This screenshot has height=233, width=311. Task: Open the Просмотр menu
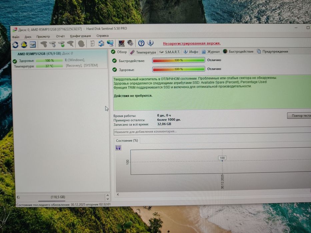coord(43,37)
